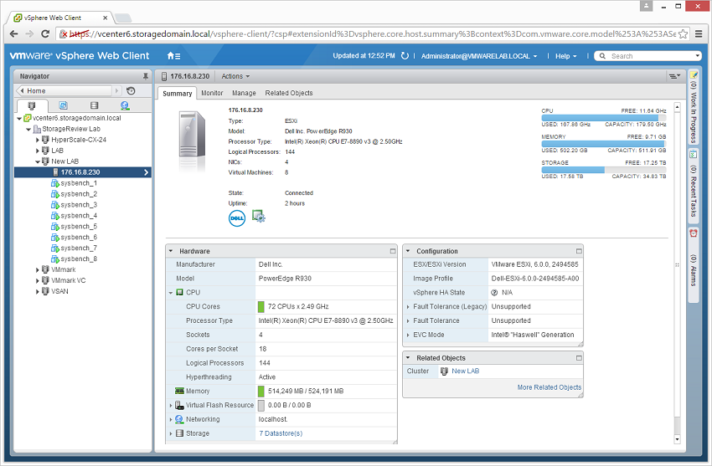
Task: Click the Memory usage bar
Action: click(603, 143)
